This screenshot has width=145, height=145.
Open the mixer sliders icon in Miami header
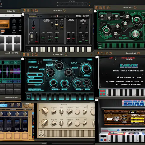point(105,8)
